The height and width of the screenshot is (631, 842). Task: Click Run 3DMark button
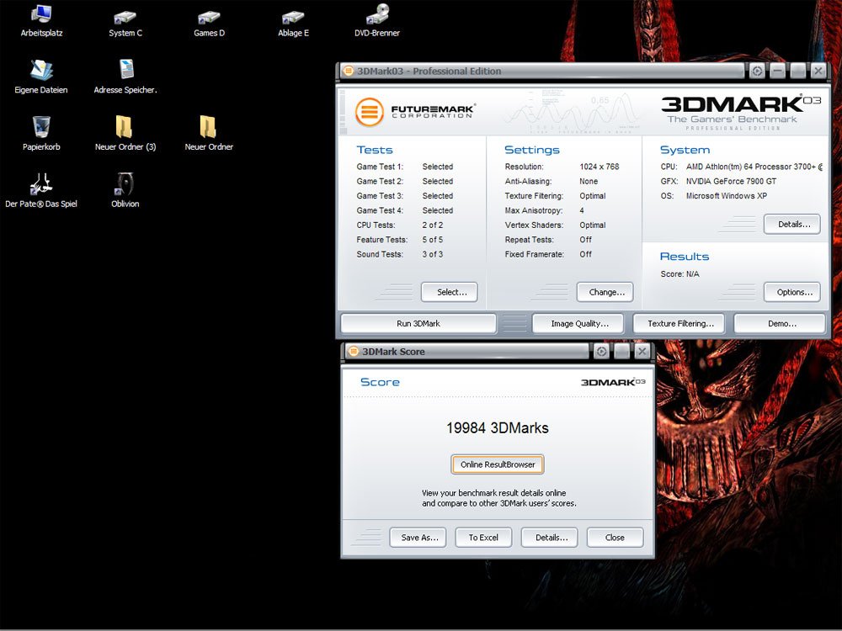[418, 324]
